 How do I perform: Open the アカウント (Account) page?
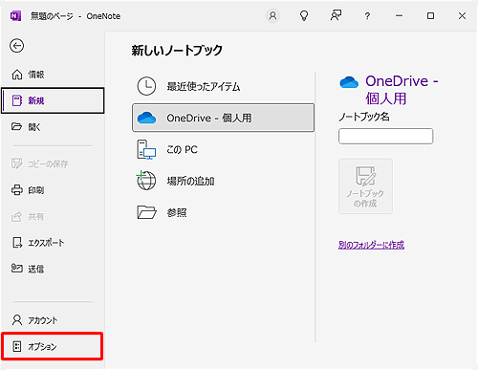(53, 320)
